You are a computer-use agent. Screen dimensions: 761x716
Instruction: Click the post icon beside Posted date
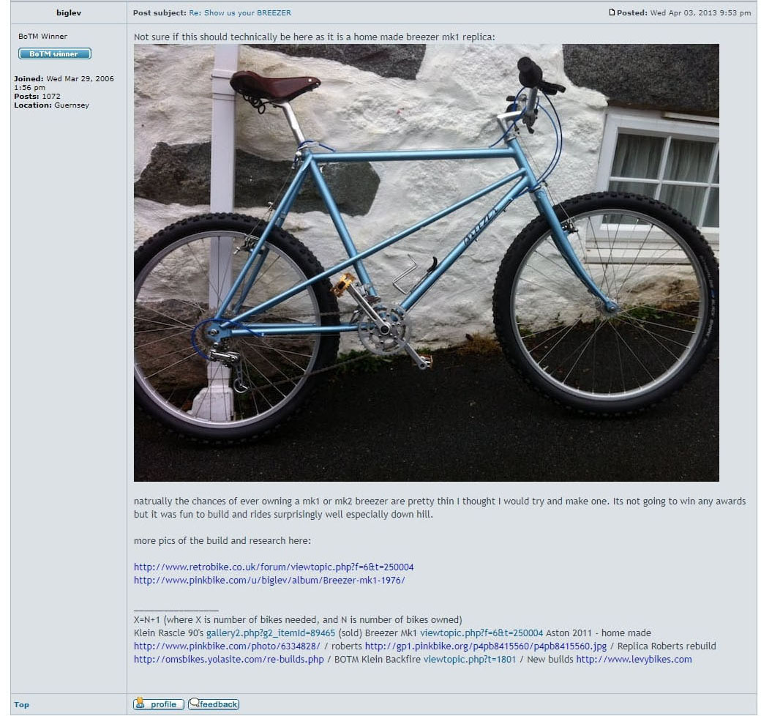click(612, 12)
